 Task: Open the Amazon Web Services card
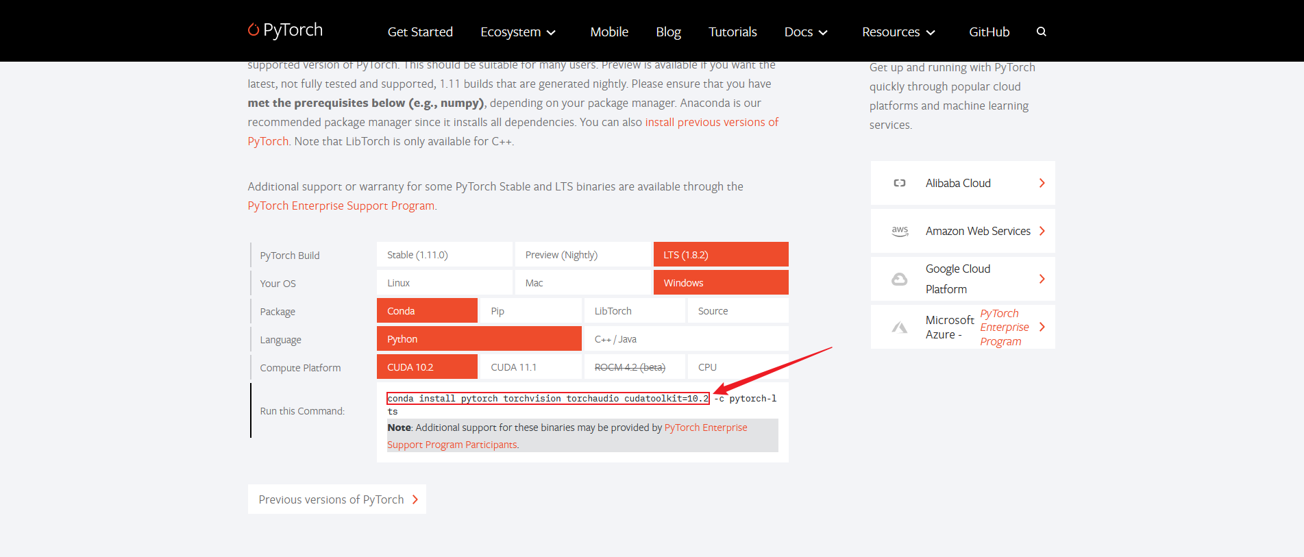click(x=963, y=231)
